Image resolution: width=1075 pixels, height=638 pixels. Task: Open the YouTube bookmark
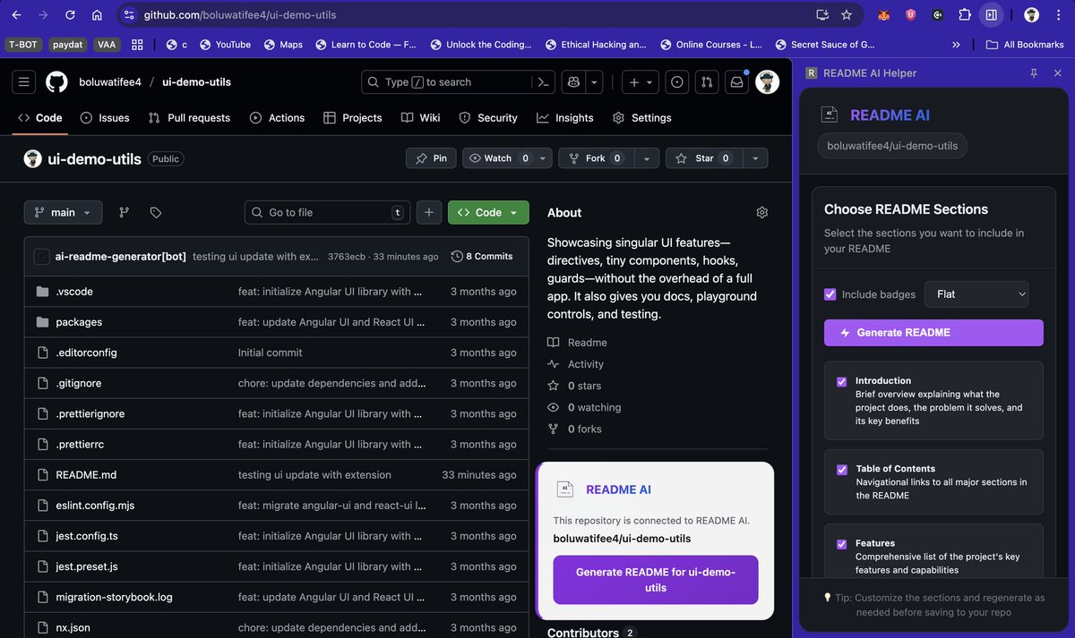pyautogui.click(x=225, y=44)
